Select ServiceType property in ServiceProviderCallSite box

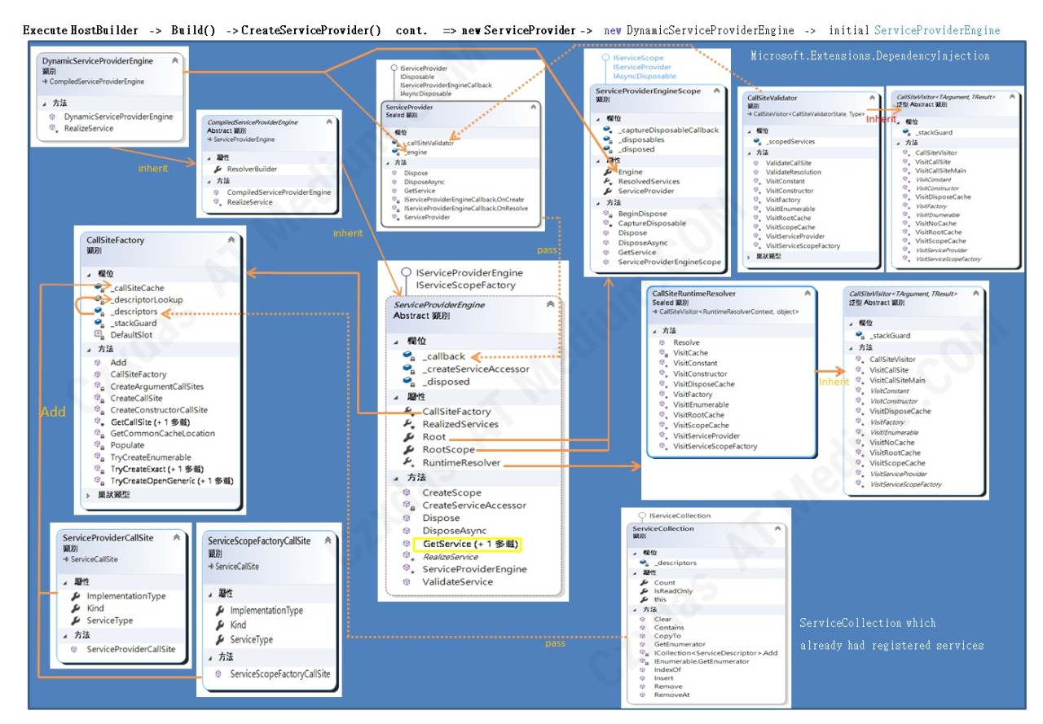[x=110, y=620]
